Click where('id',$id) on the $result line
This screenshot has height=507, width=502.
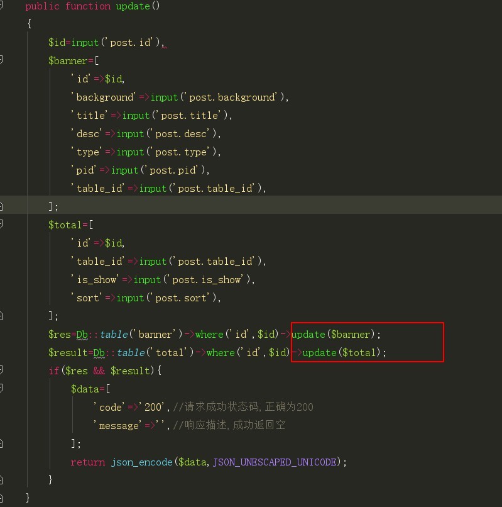coord(248,352)
